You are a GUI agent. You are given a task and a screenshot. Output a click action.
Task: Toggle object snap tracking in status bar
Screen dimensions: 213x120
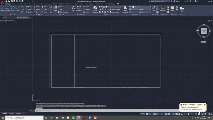pos(166,114)
